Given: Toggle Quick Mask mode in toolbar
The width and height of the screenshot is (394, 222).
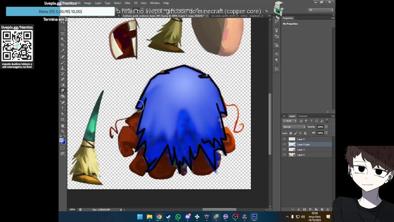Looking at the screenshot, I should [63, 148].
